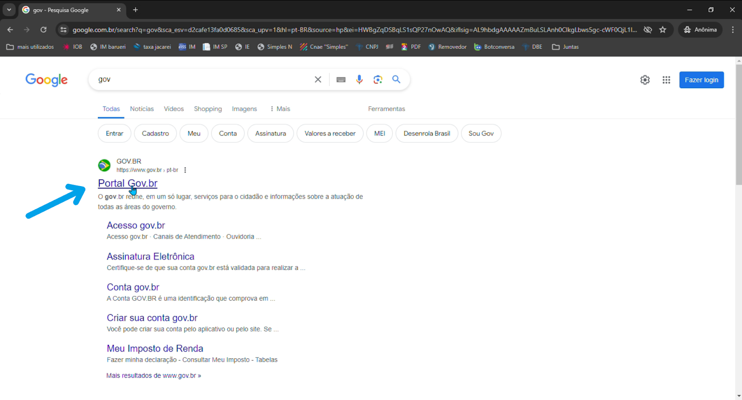Image resolution: width=742 pixels, height=400 pixels.
Task: Close the gov - Pesquisa Google tab
Action: (x=119, y=10)
